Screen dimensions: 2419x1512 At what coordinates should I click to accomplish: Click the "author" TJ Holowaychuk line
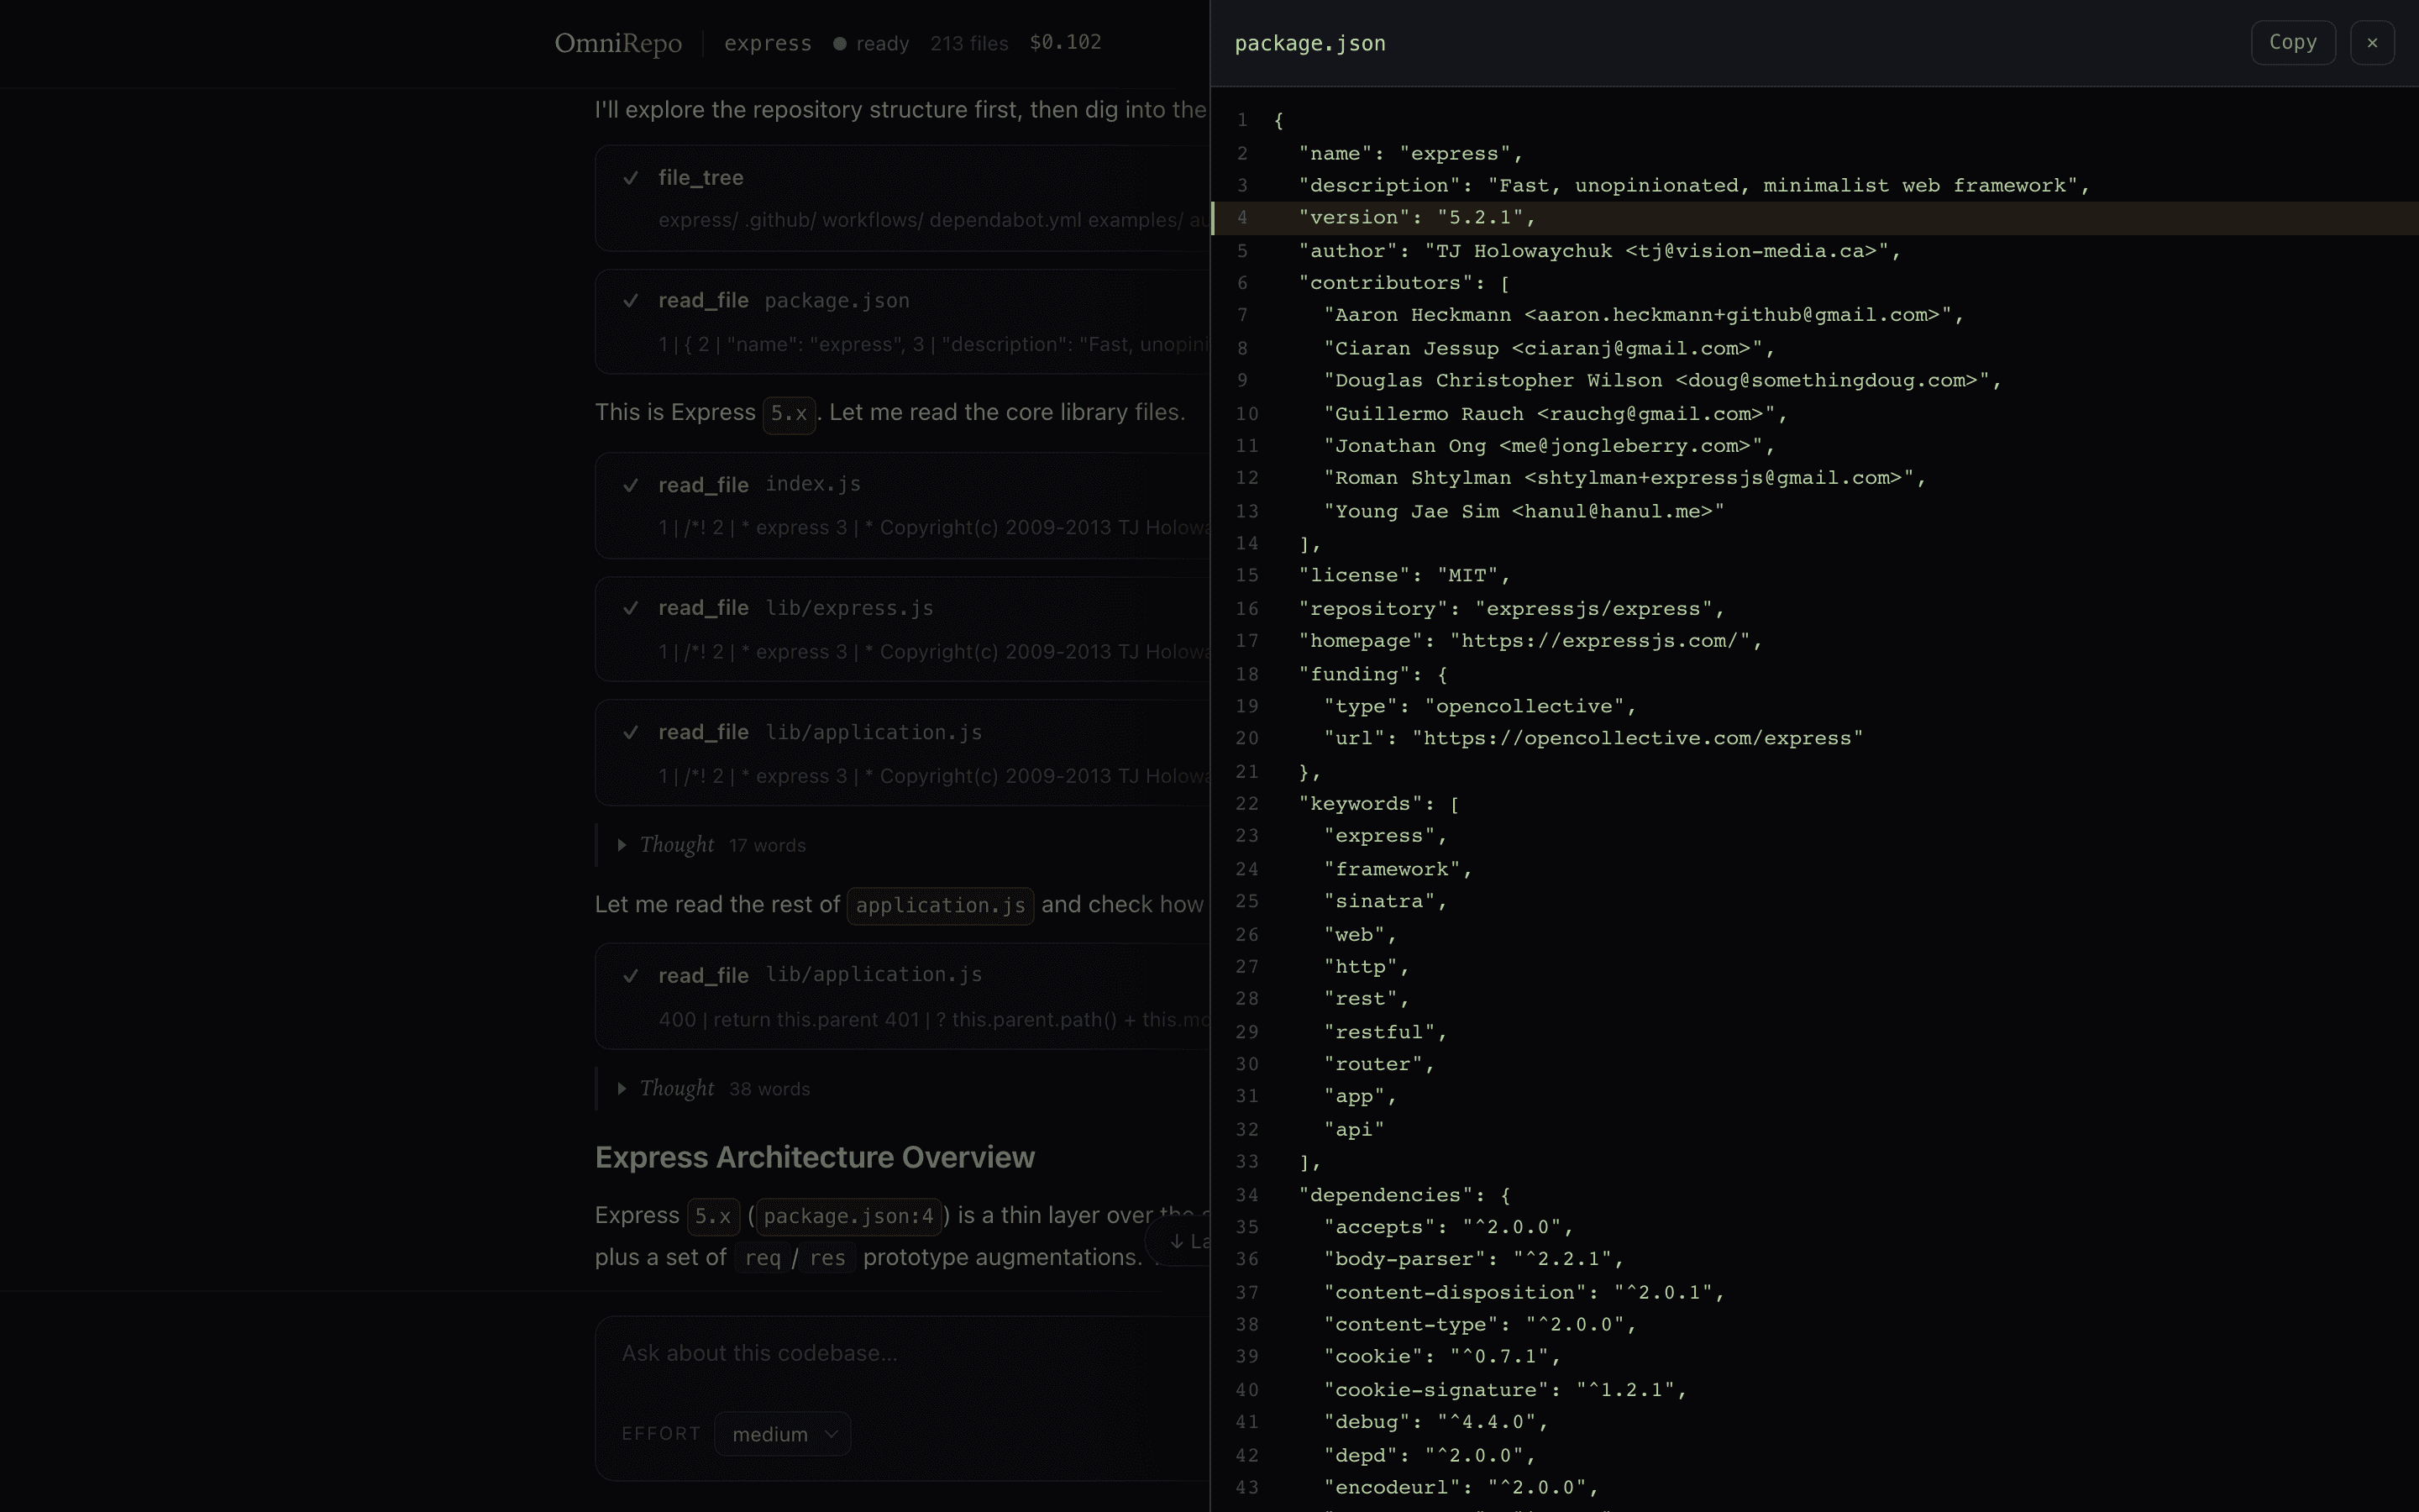[1814, 251]
